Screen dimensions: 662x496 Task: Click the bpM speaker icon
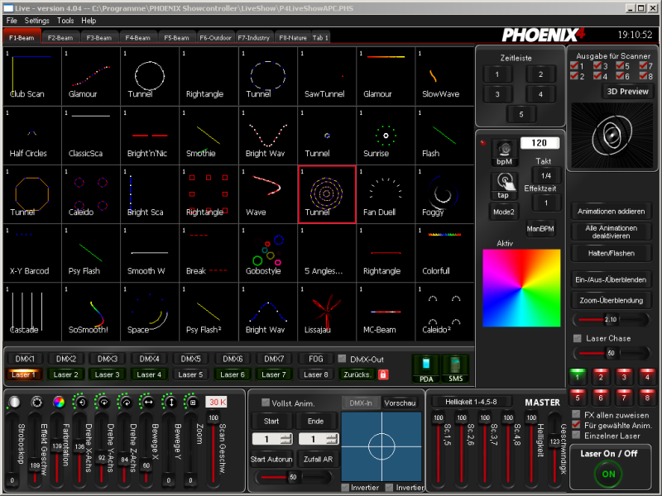pos(504,152)
